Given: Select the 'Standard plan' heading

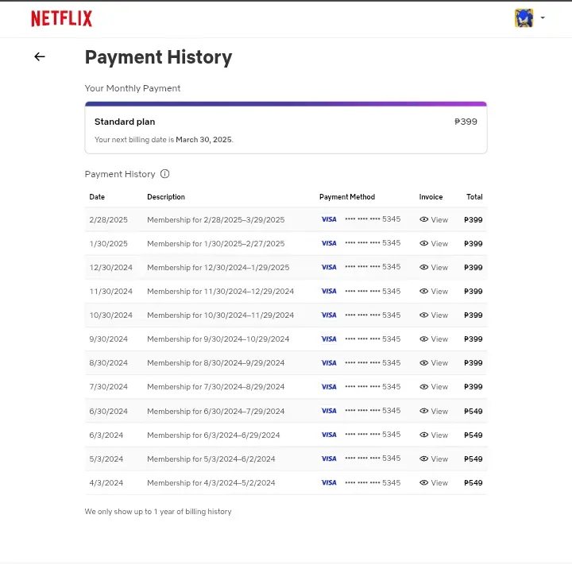Looking at the screenshot, I should coord(125,122).
